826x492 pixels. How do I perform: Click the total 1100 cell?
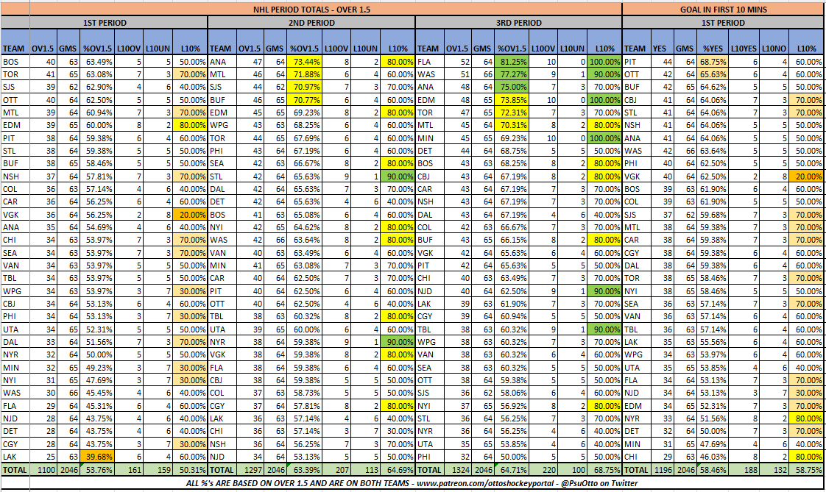[x=43, y=469]
